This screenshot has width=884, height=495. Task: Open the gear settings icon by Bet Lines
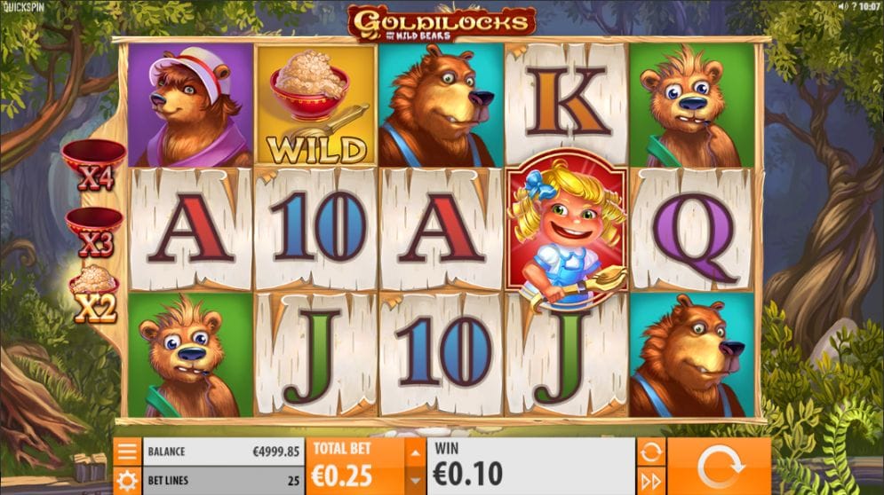click(x=127, y=481)
